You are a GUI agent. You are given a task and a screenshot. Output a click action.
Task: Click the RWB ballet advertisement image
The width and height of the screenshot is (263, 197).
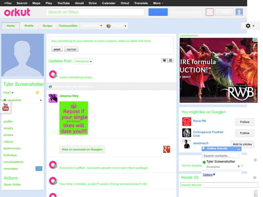[219, 70]
